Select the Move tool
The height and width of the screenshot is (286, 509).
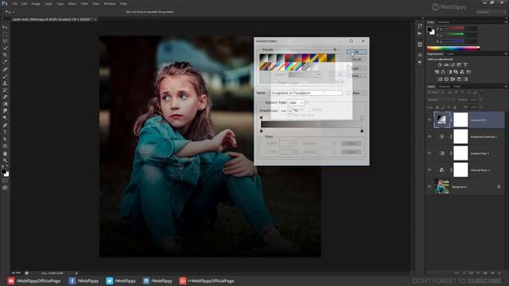5,27
